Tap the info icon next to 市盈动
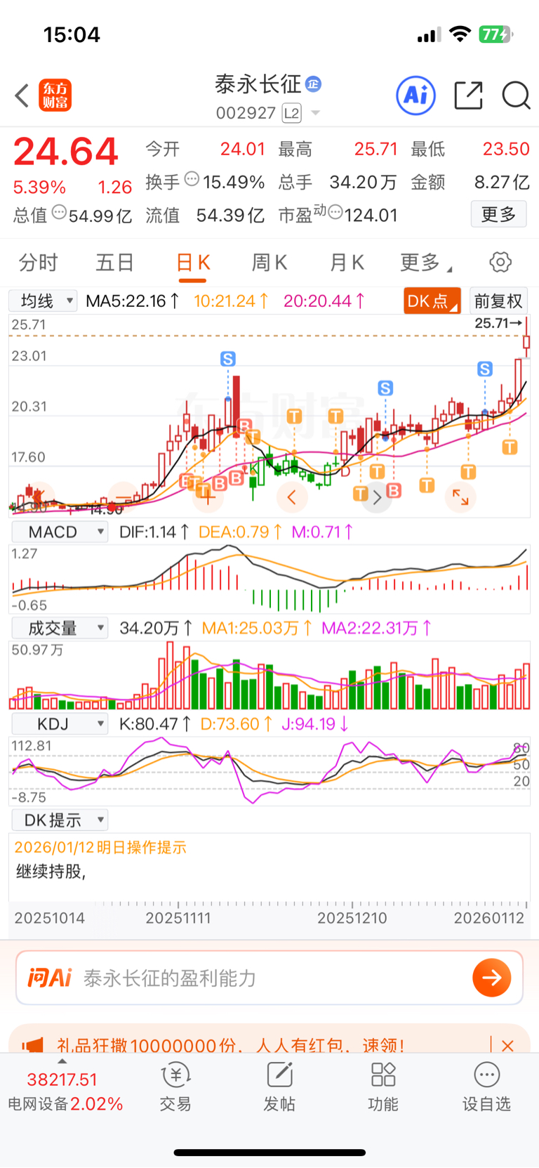The height and width of the screenshot is (1168, 539). tap(335, 212)
